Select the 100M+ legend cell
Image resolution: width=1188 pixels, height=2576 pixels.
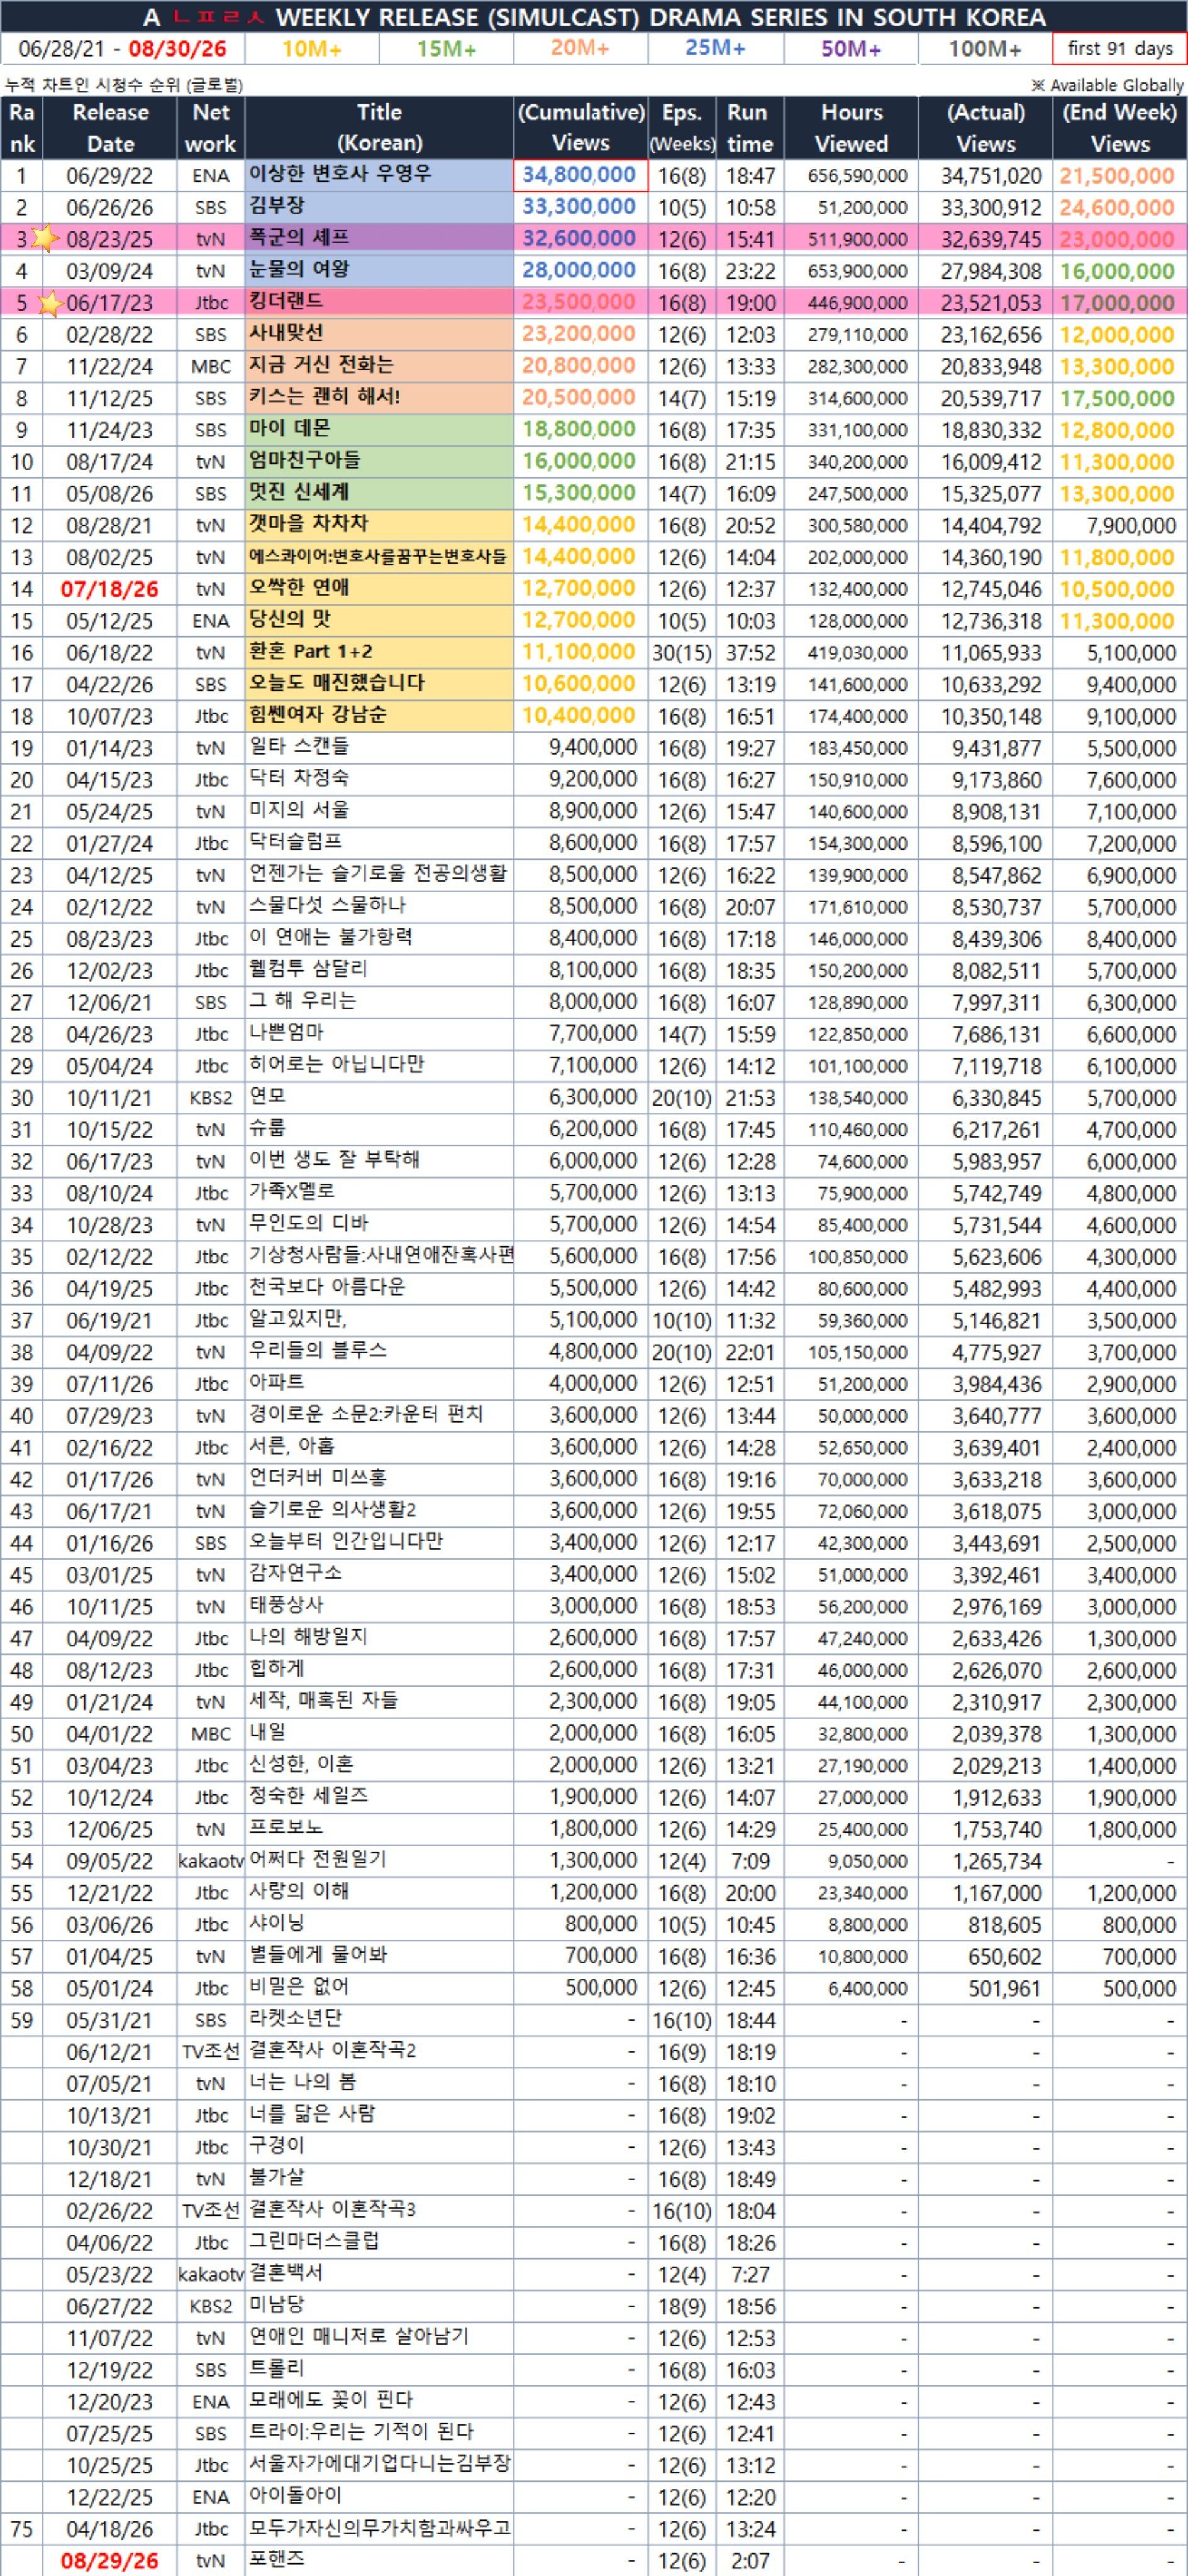click(x=985, y=48)
